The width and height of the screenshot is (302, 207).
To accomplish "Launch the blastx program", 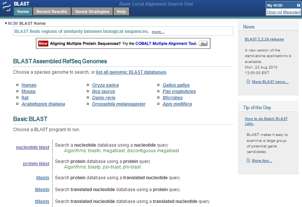I will coord(43,178).
